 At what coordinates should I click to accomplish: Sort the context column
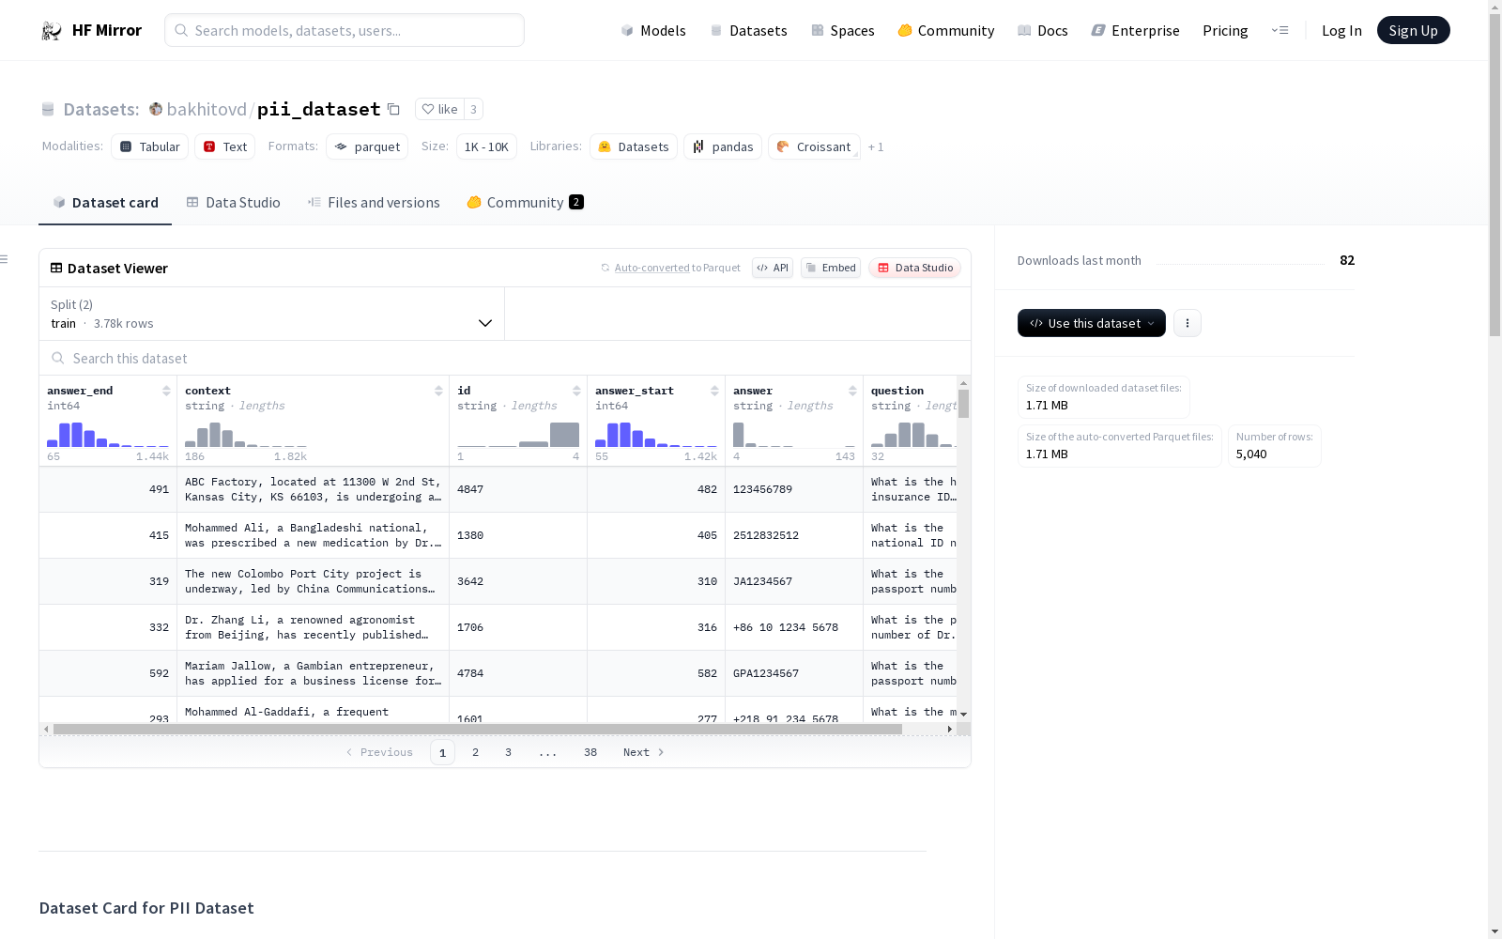(438, 391)
